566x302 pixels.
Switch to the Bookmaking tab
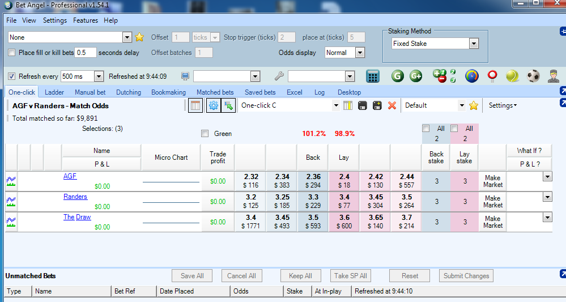(x=169, y=92)
